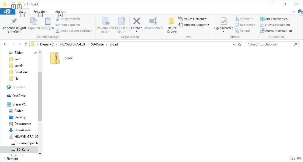Go forward with the forward arrow
303x162 pixels.
pyautogui.click(x=13, y=44)
